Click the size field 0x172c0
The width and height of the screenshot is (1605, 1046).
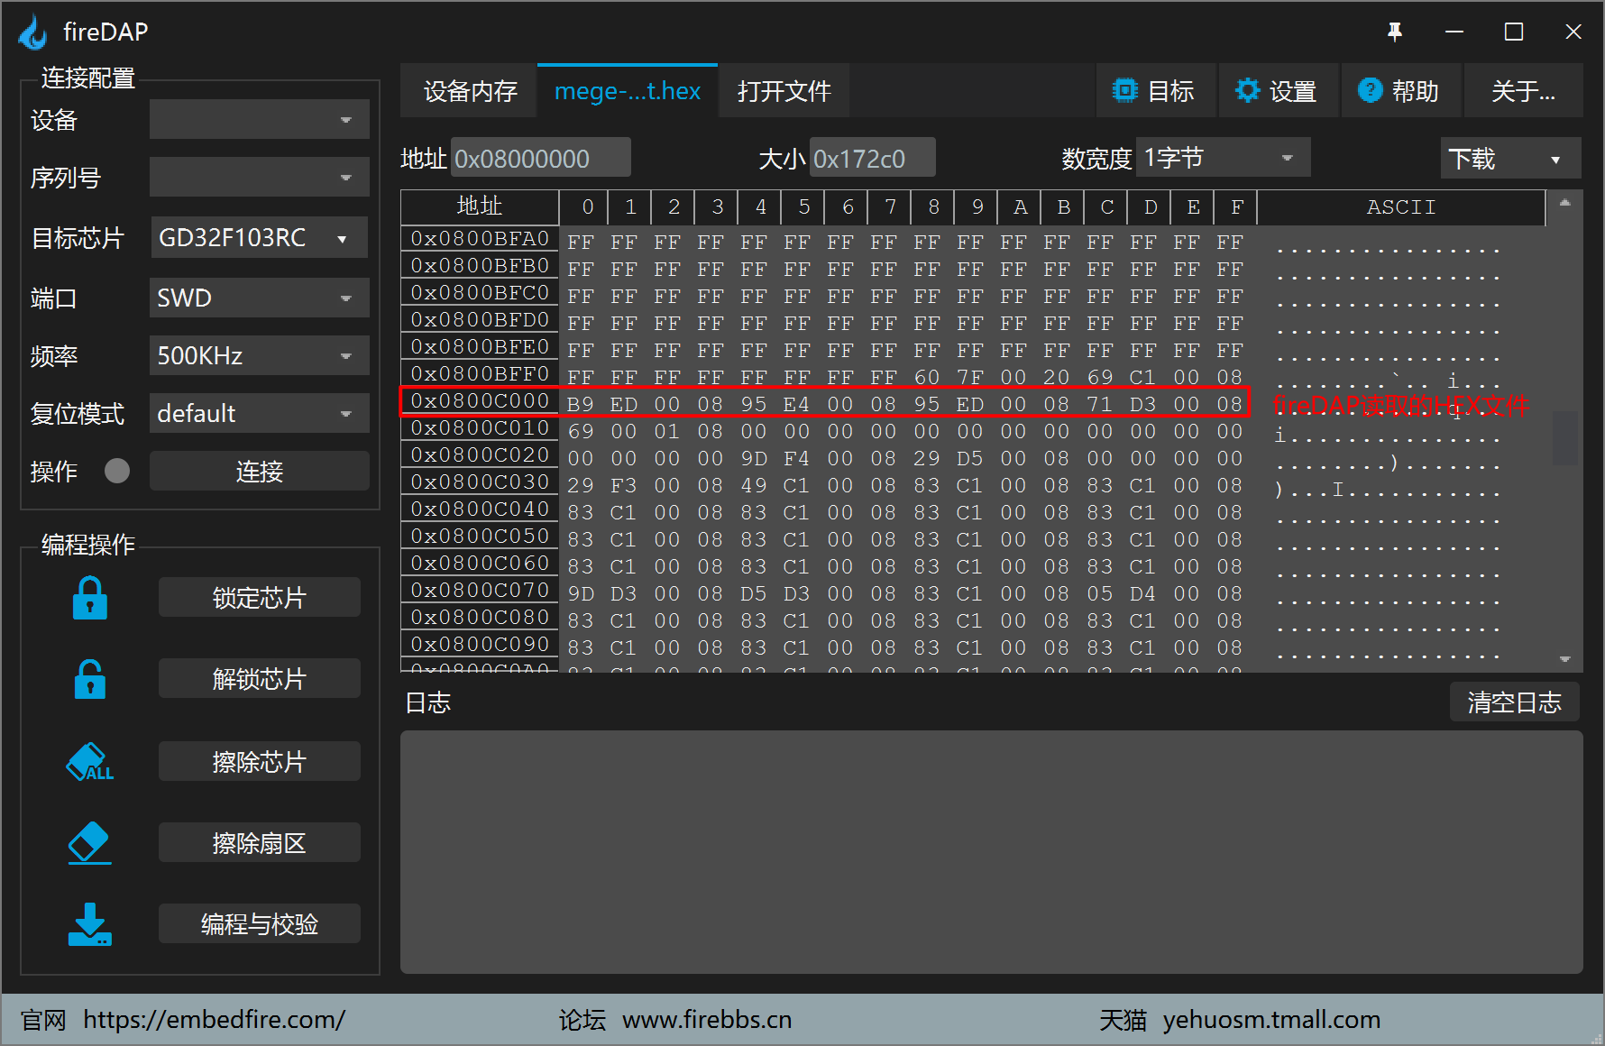coord(872,159)
